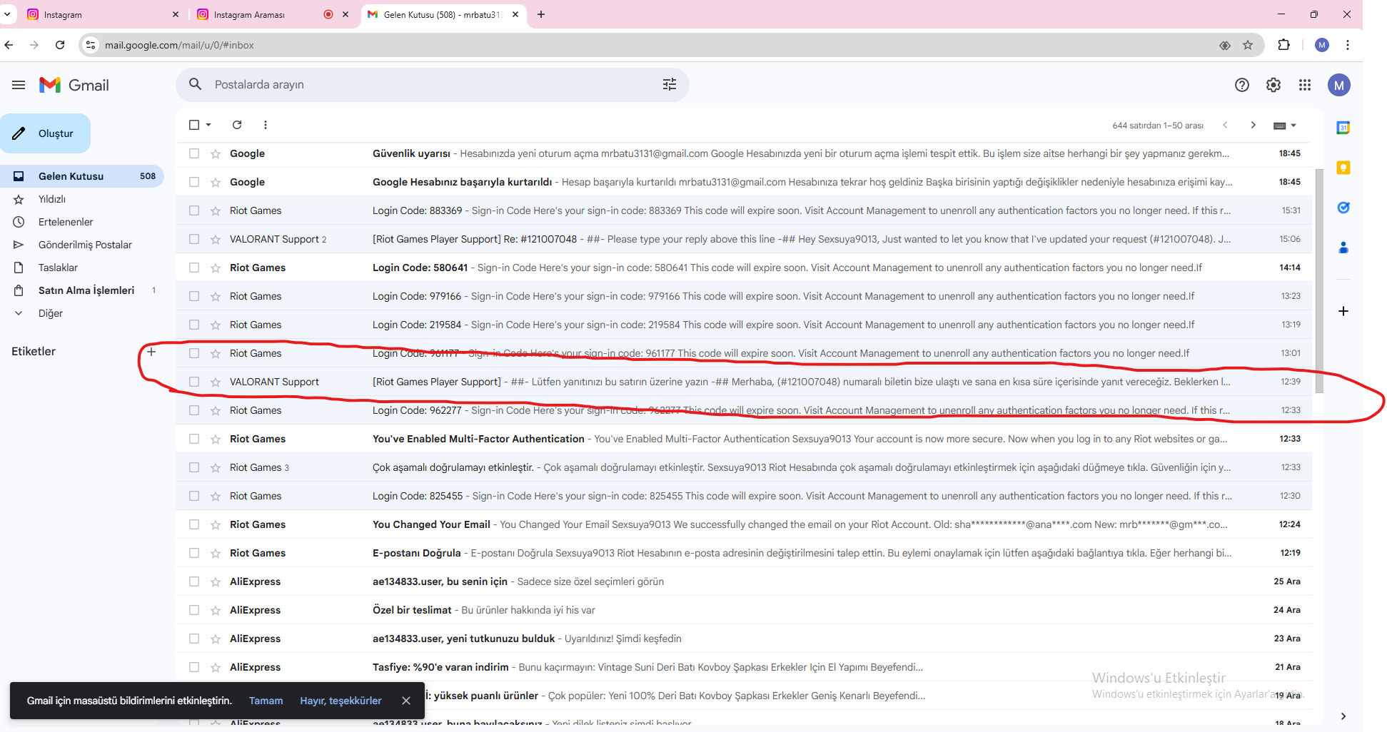Screen dimensions: 1387x732
Task: Accept notifications with Tamam
Action: tap(266, 701)
